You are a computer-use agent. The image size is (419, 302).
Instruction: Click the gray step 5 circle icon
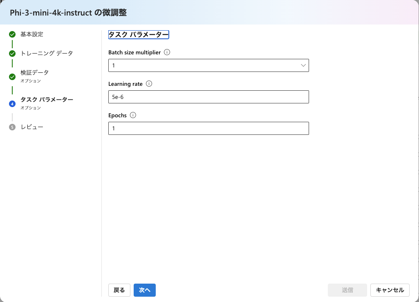pos(12,127)
